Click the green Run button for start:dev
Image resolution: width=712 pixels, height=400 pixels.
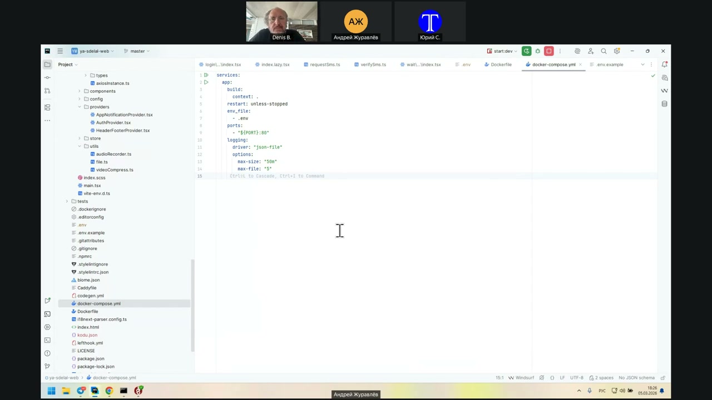click(526, 51)
